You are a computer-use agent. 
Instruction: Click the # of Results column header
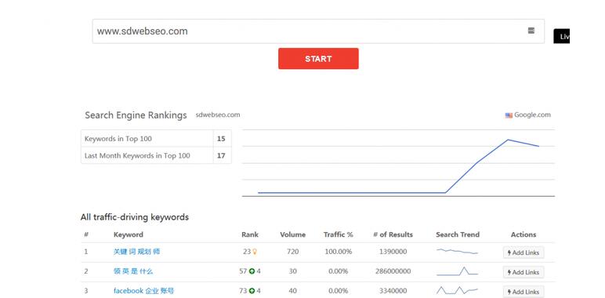point(393,234)
